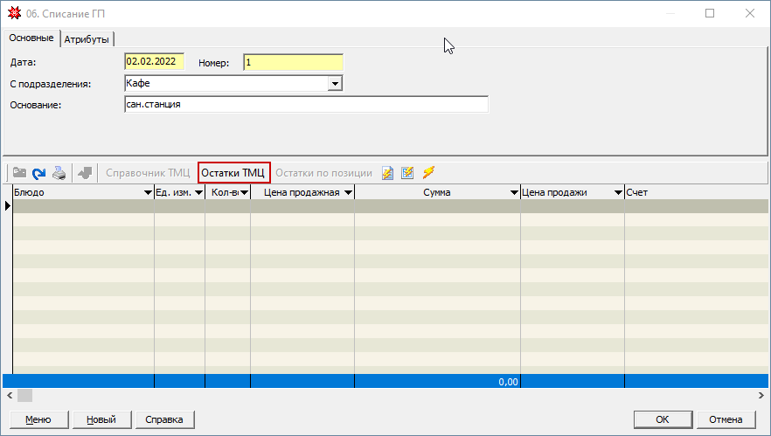Click in the Основание text field

pos(306,104)
